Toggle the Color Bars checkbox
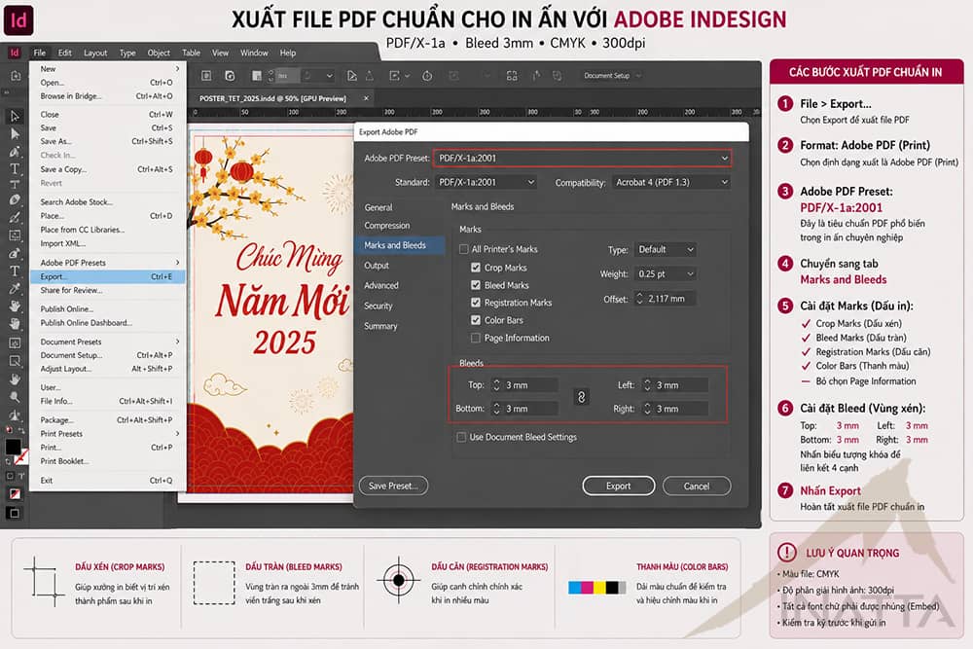Screen dimensions: 973x649 click(476, 320)
